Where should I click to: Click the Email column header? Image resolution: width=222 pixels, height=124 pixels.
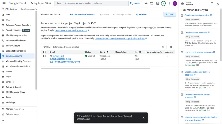pos(52,52)
